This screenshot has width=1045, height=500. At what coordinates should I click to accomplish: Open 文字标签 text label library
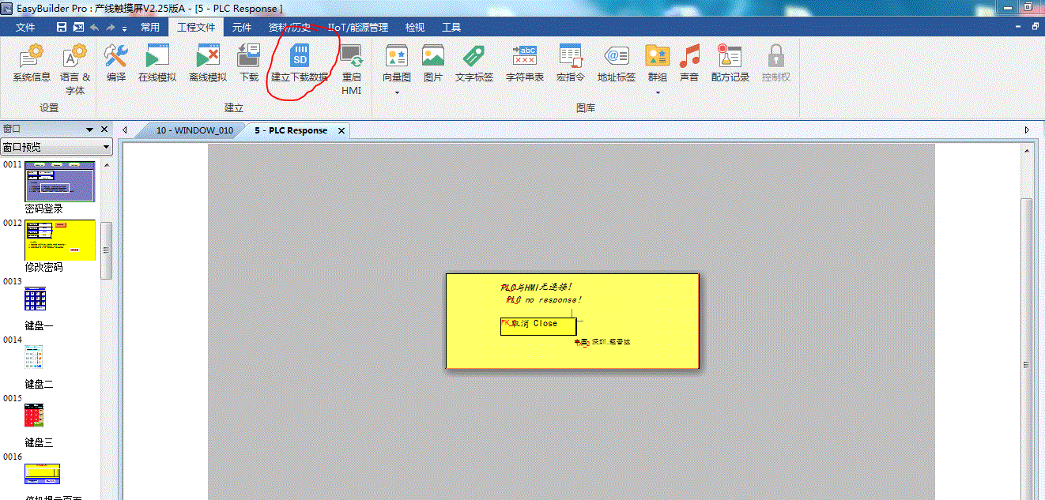point(473,63)
